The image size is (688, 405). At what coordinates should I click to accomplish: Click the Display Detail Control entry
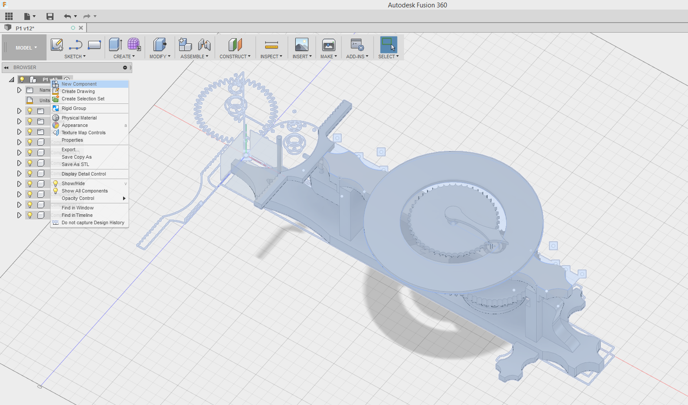coord(90,174)
